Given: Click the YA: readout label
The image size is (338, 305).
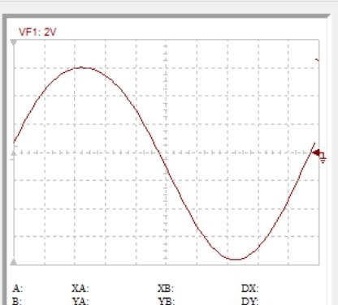Looking at the screenshot, I should click(x=80, y=301).
